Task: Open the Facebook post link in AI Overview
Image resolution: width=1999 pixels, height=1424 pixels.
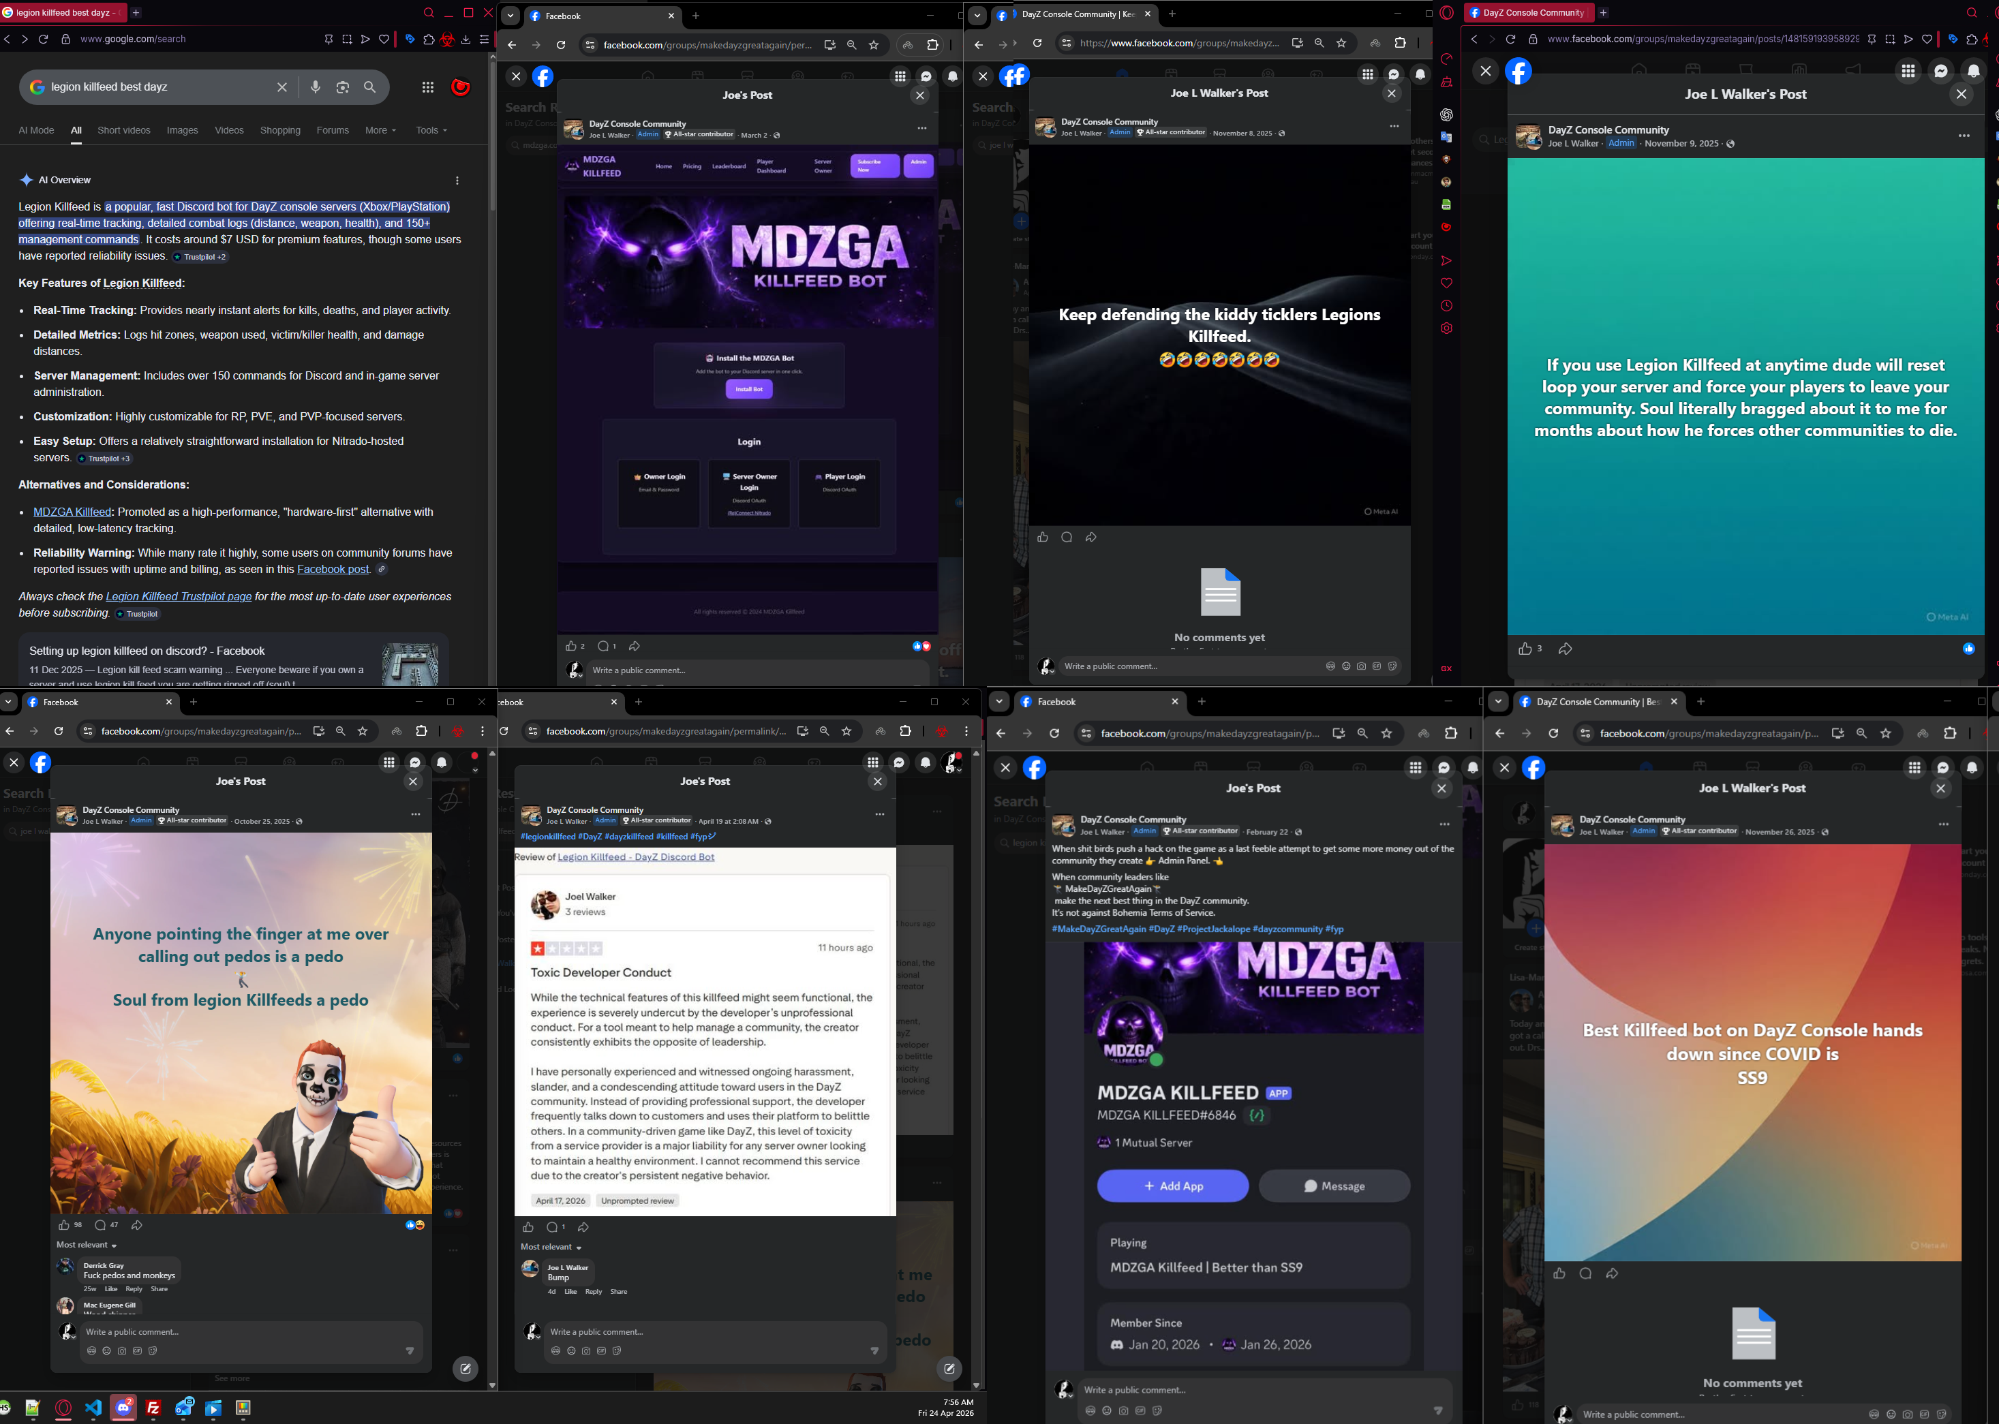Action: (x=333, y=569)
